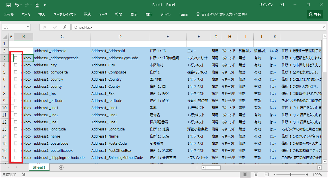
Task: Open the データ ribbon tab
Action: click(103, 15)
